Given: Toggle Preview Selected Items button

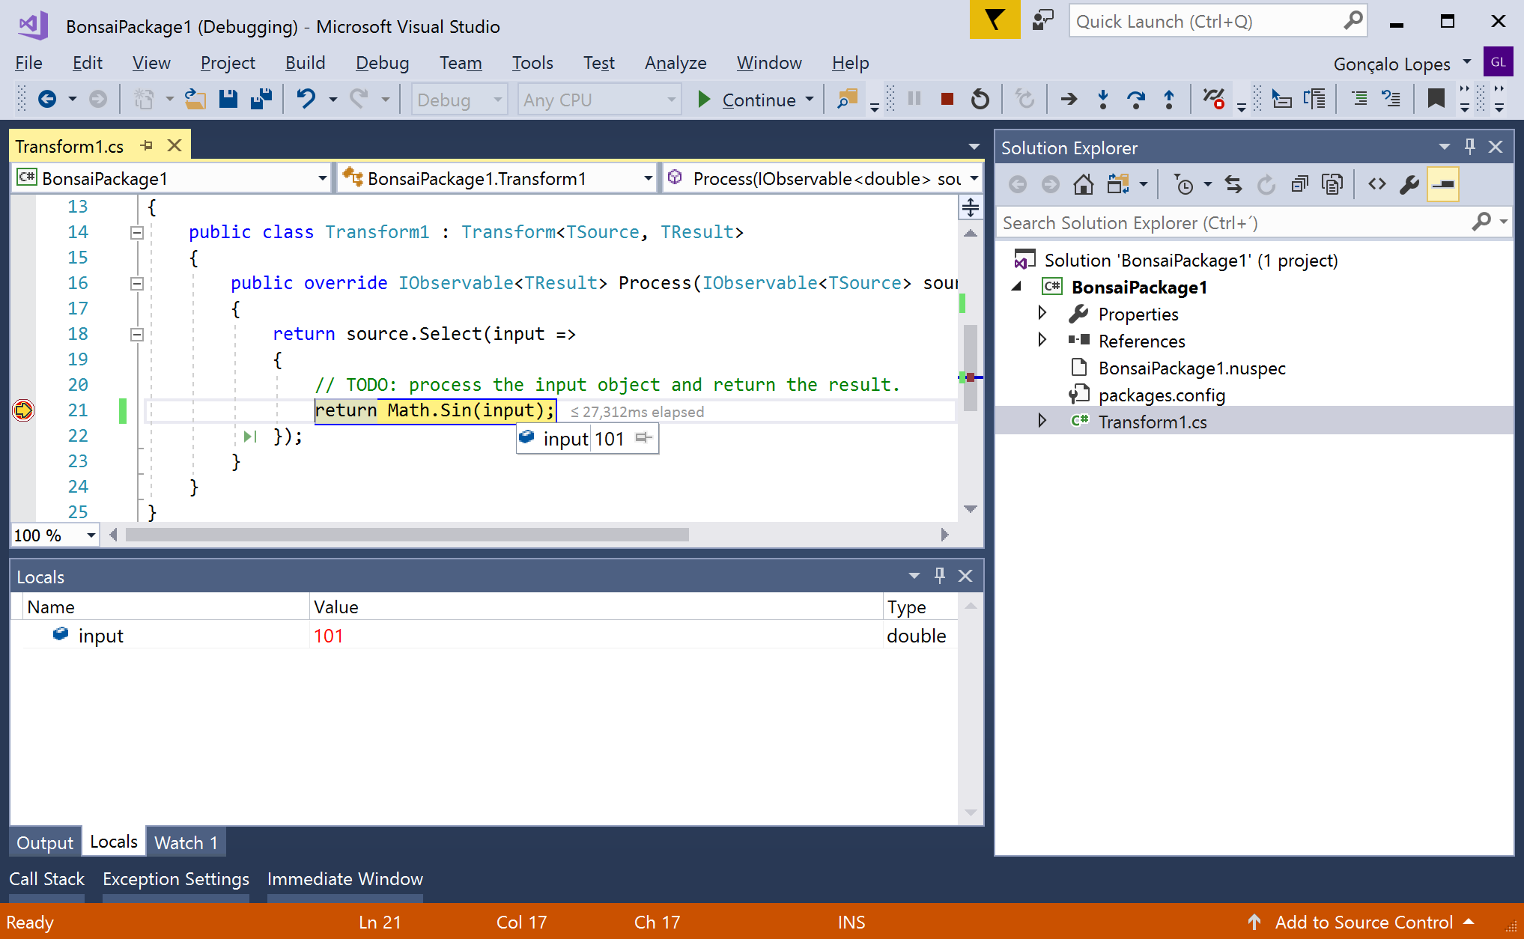Looking at the screenshot, I should pos(1443,184).
